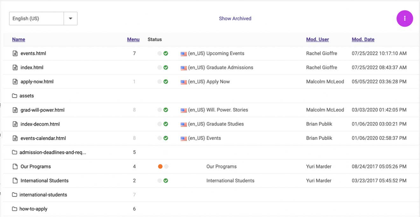Screen dimensions: 420x217
Task: Click the US flag icon for Upcoming Events
Action: point(184,54)
